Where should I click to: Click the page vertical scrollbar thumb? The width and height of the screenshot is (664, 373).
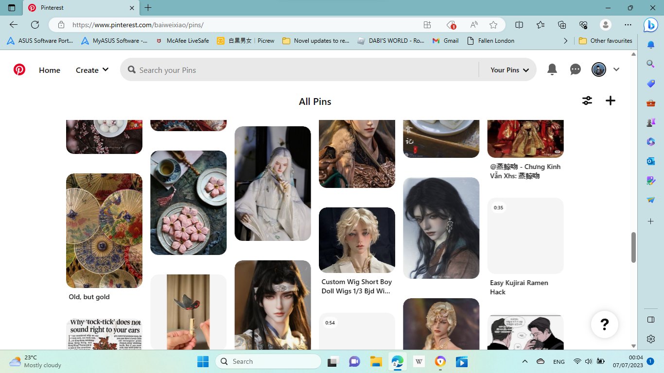pos(633,247)
